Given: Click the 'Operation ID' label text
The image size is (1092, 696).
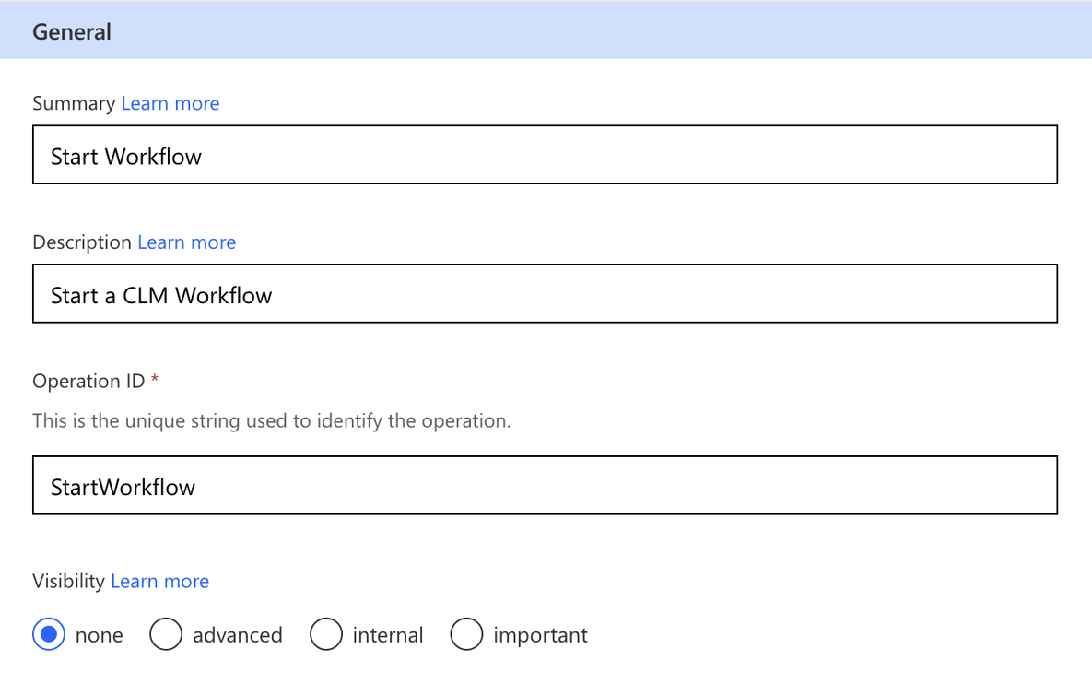Looking at the screenshot, I should (x=88, y=382).
